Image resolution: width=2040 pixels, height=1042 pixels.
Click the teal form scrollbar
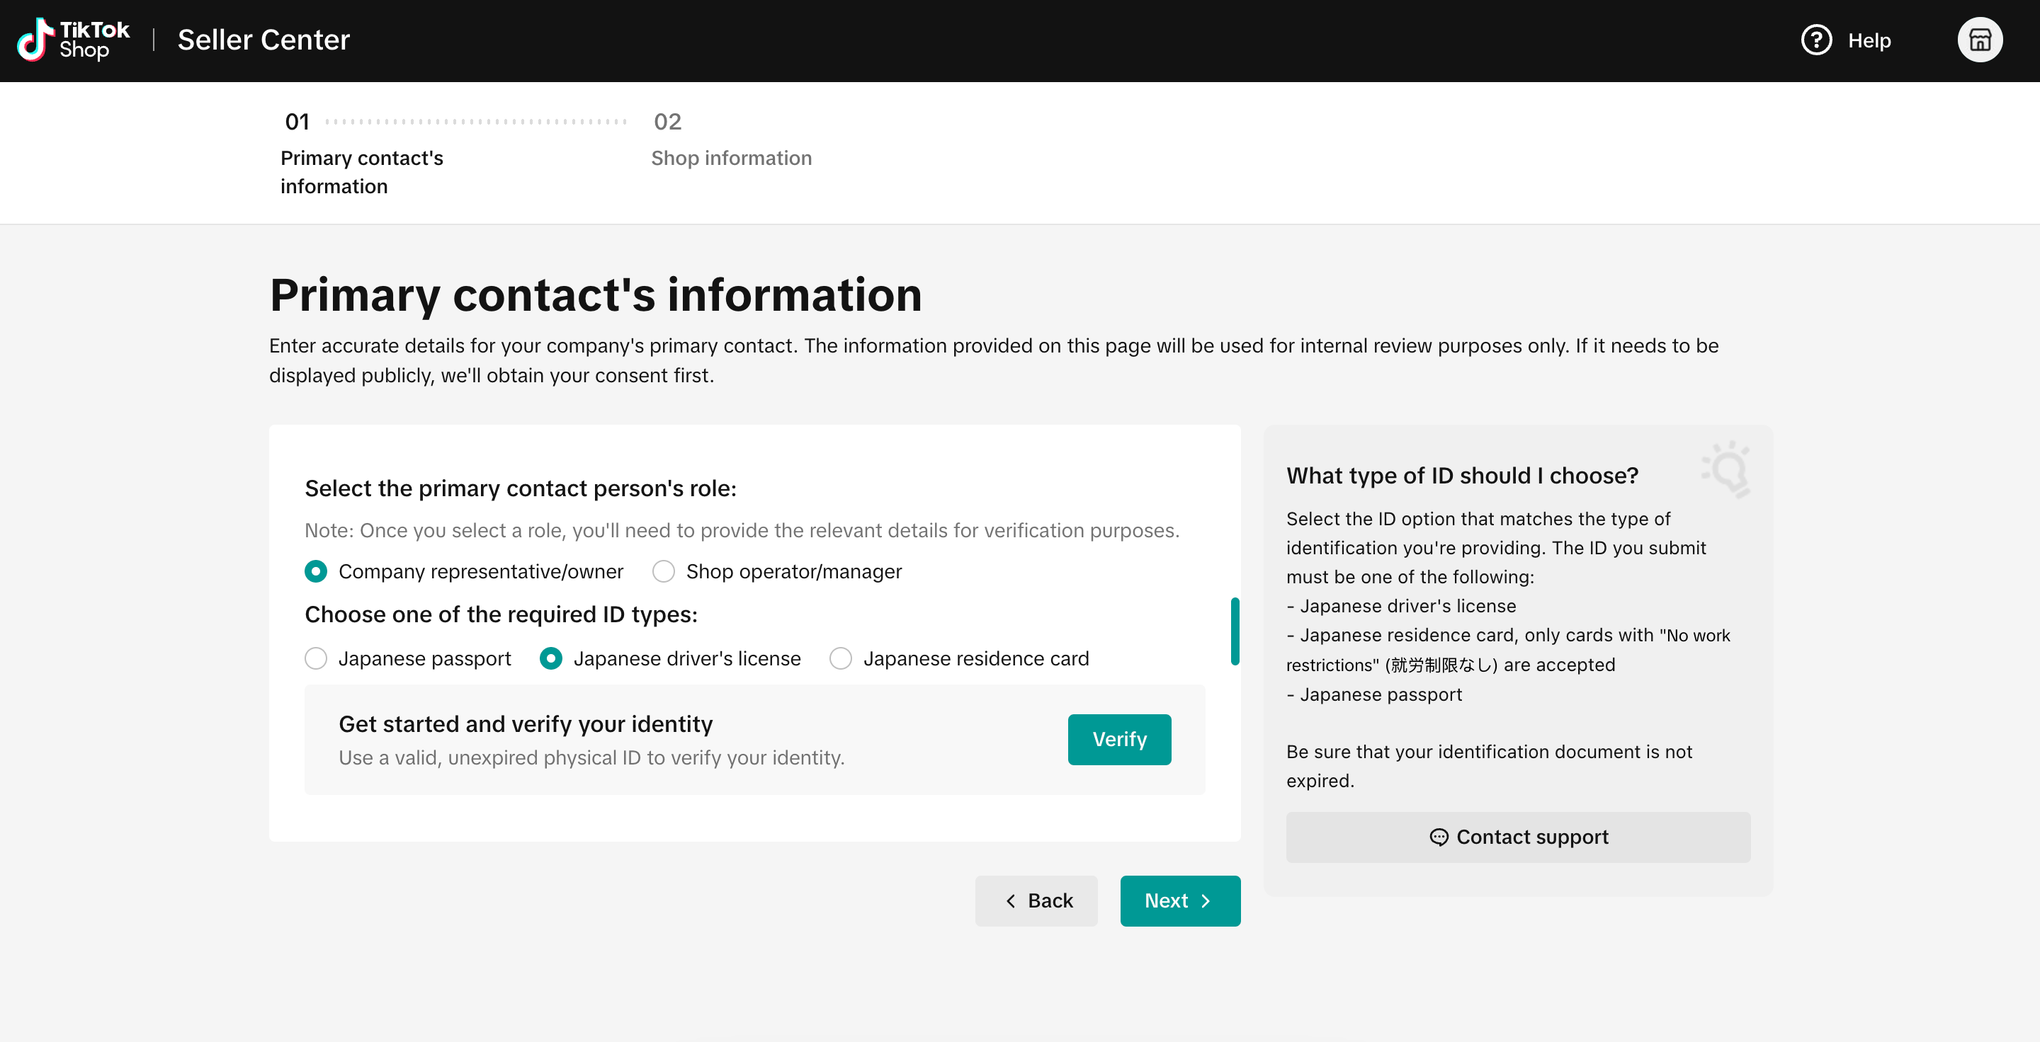(1235, 631)
